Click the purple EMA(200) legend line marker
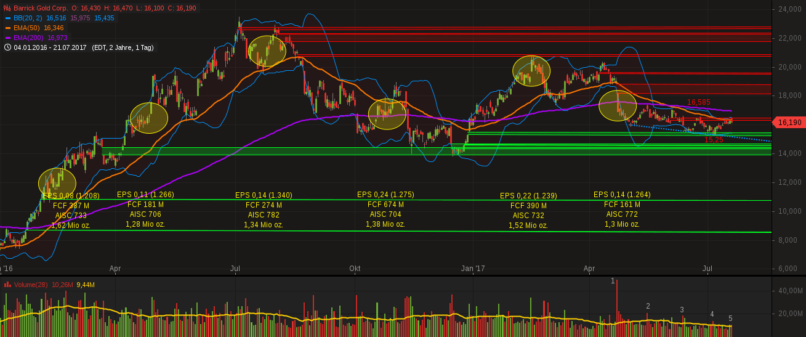 pos(7,38)
